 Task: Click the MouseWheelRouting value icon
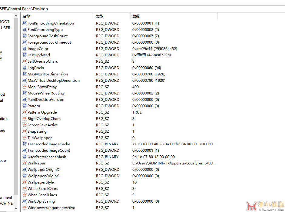point(25,93)
